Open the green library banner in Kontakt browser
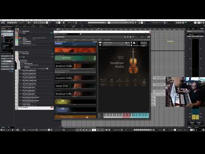Image resolution: width=205 pixels, height=154 pixels. 75,58
